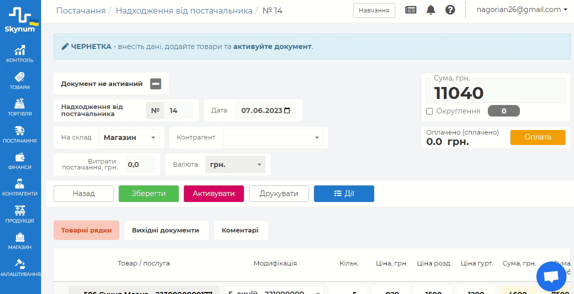Open the Контроль sidebar section
Image resolution: width=574 pixels, height=294 pixels.
[x=20, y=54]
